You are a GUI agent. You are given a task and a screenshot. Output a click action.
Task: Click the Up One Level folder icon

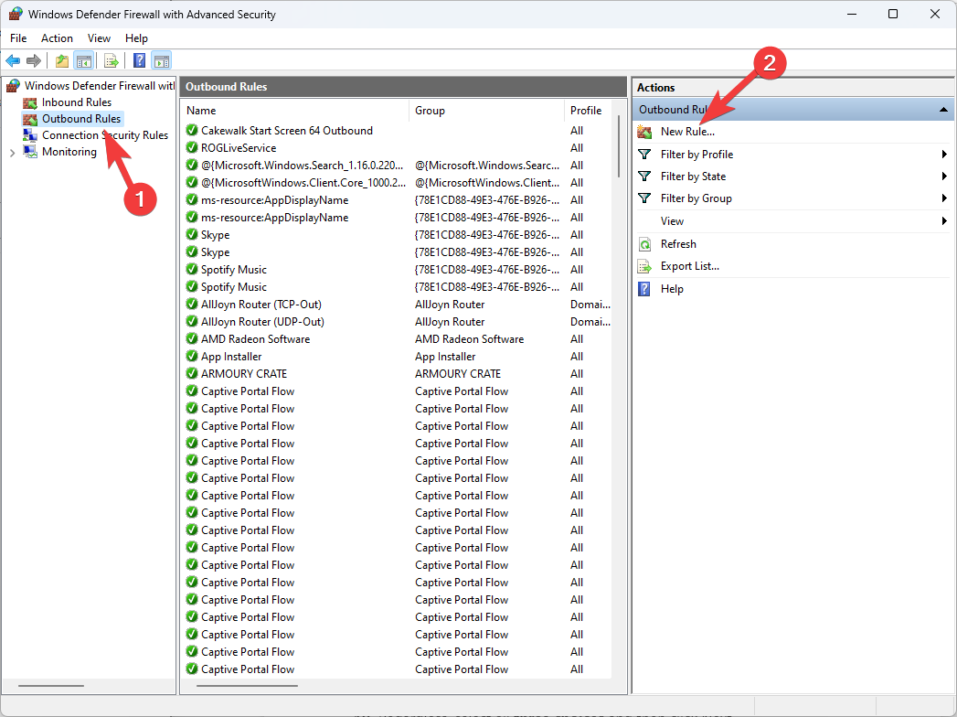(62, 61)
